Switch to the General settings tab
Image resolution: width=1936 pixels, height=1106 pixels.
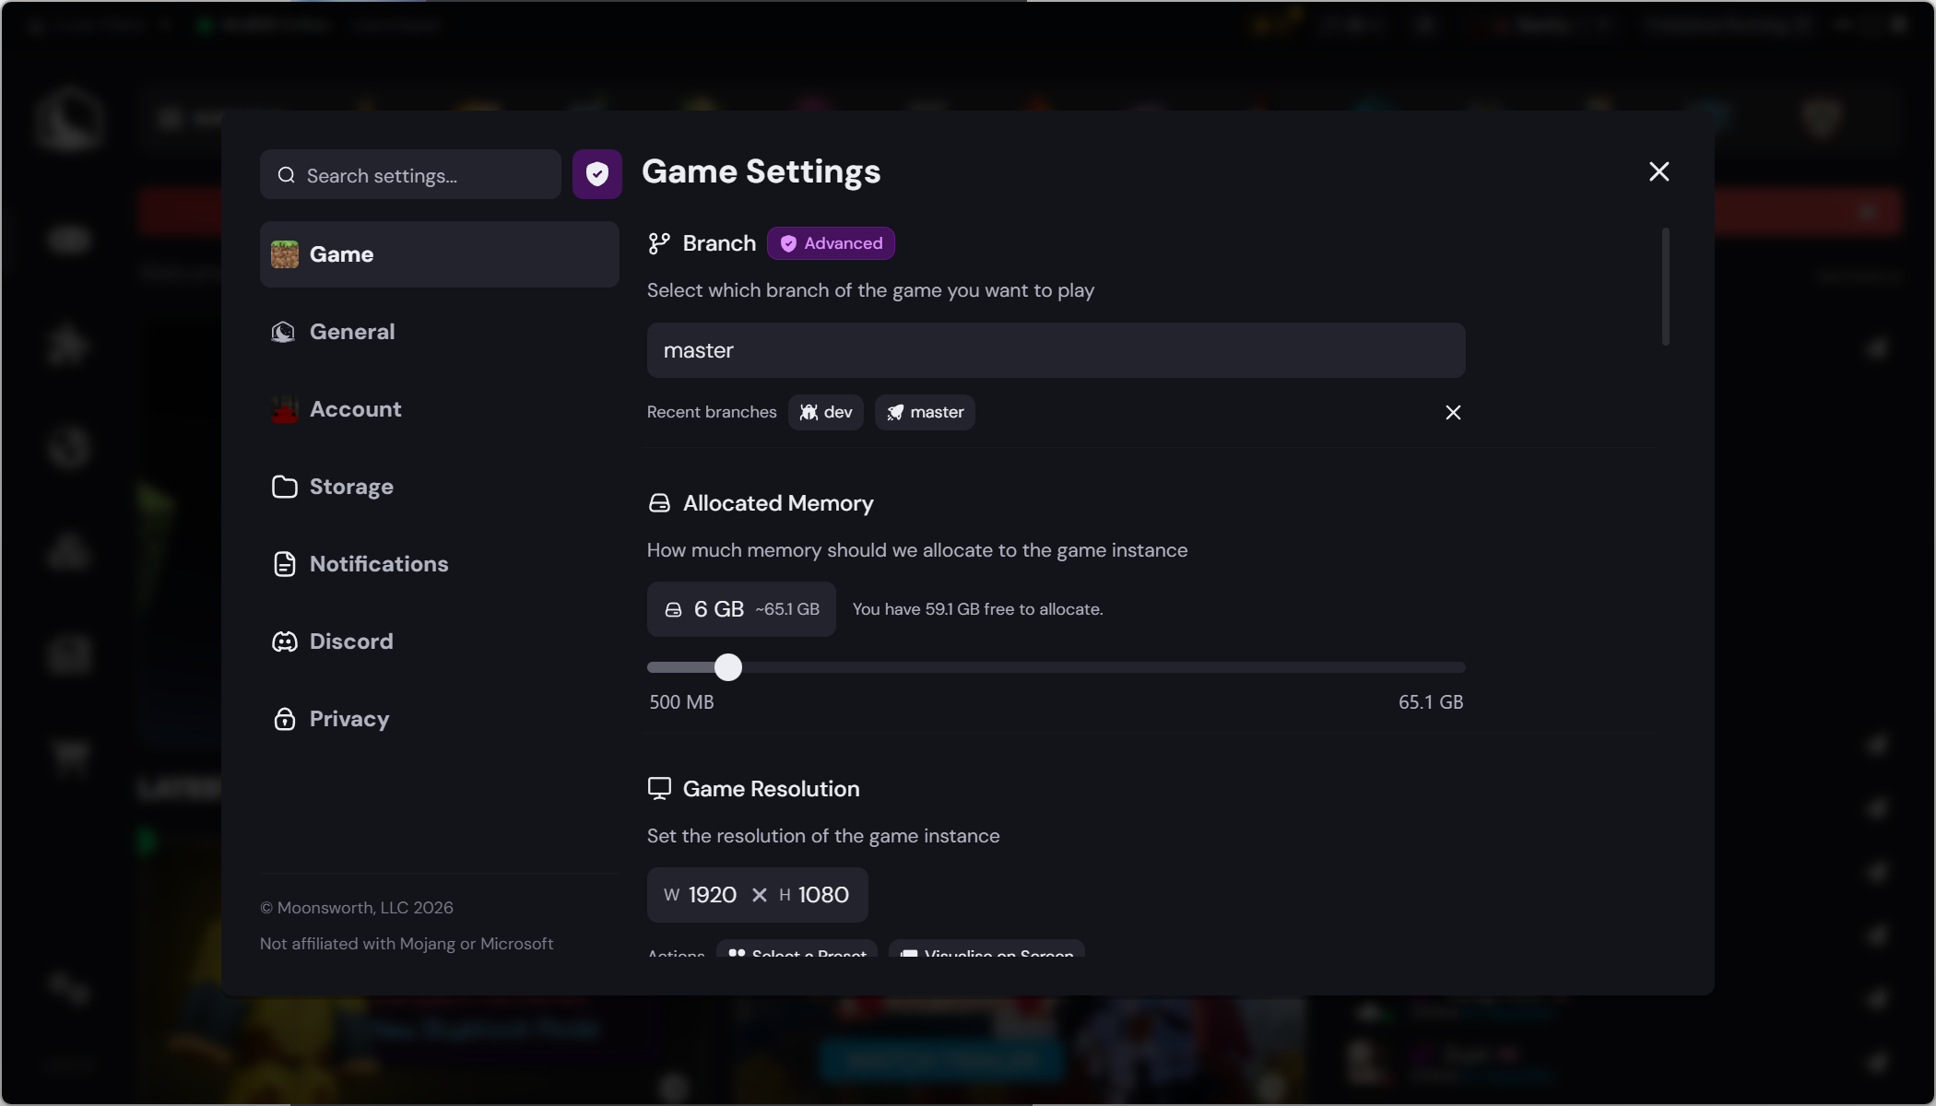point(350,332)
